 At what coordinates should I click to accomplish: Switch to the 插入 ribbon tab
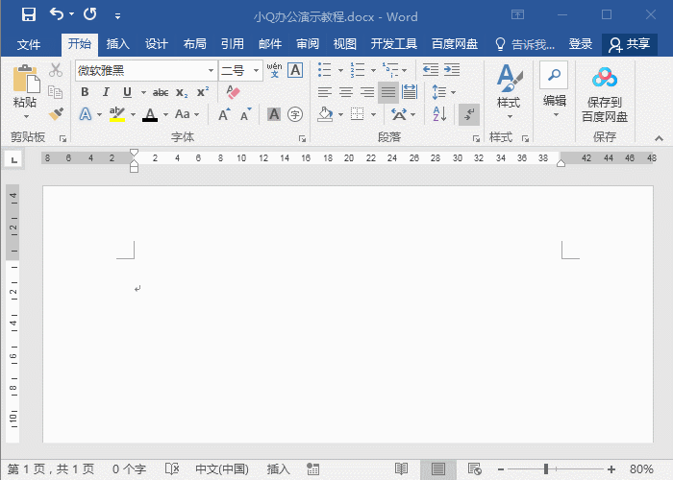(117, 44)
